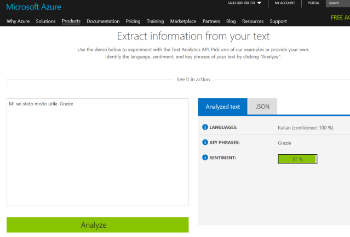Select the Analyzed text tab
The width and height of the screenshot is (350, 237).
pos(222,106)
